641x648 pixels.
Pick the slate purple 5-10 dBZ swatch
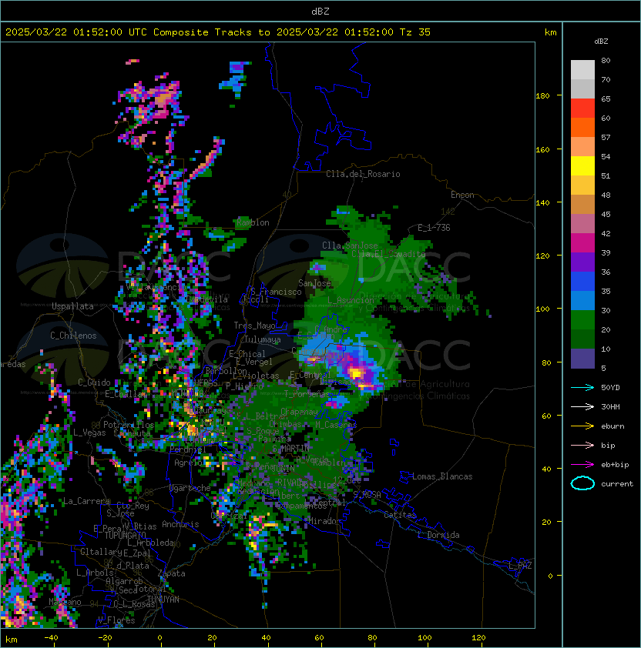point(582,359)
